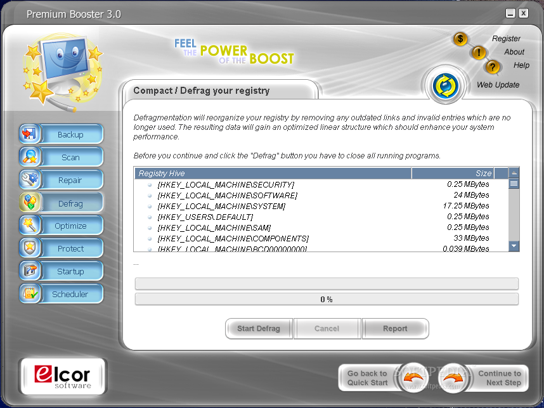This screenshot has height=408, width=544.
Task: Click the registry list scrollbar thumb
Action: click(514, 183)
